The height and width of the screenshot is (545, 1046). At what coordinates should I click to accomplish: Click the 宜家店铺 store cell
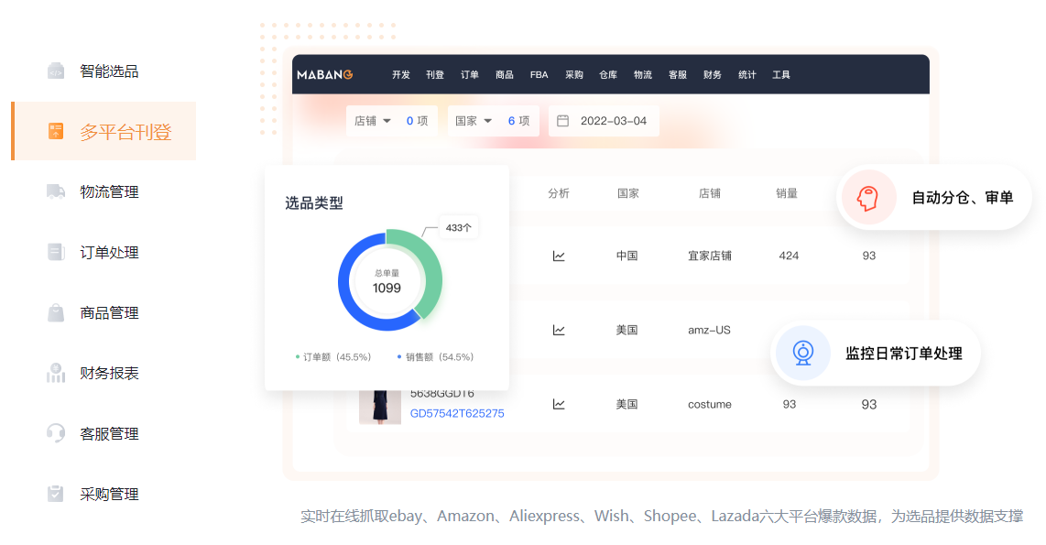[x=710, y=256]
